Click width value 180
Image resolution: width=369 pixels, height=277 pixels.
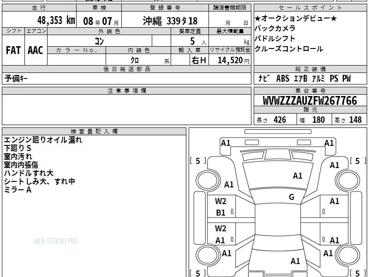tap(318, 120)
